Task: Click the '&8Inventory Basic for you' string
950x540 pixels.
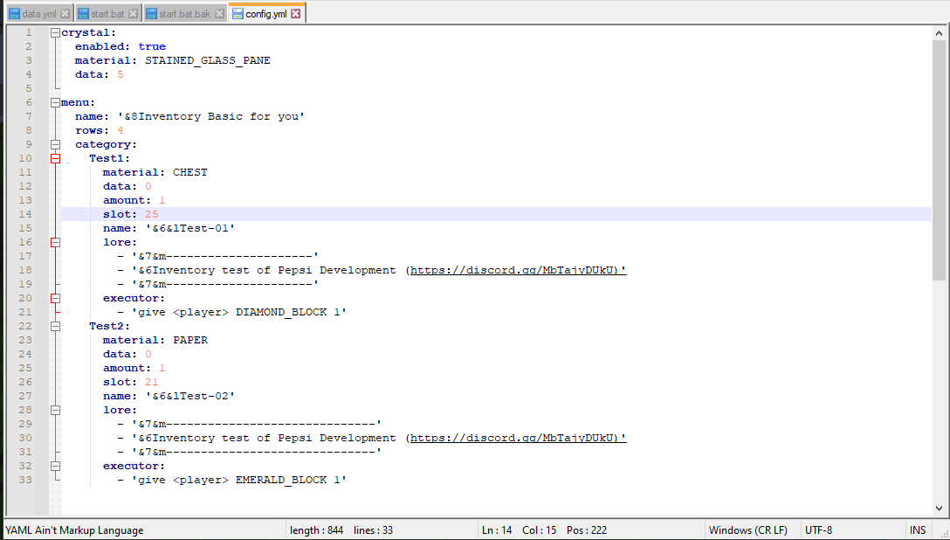Action: [x=210, y=116]
